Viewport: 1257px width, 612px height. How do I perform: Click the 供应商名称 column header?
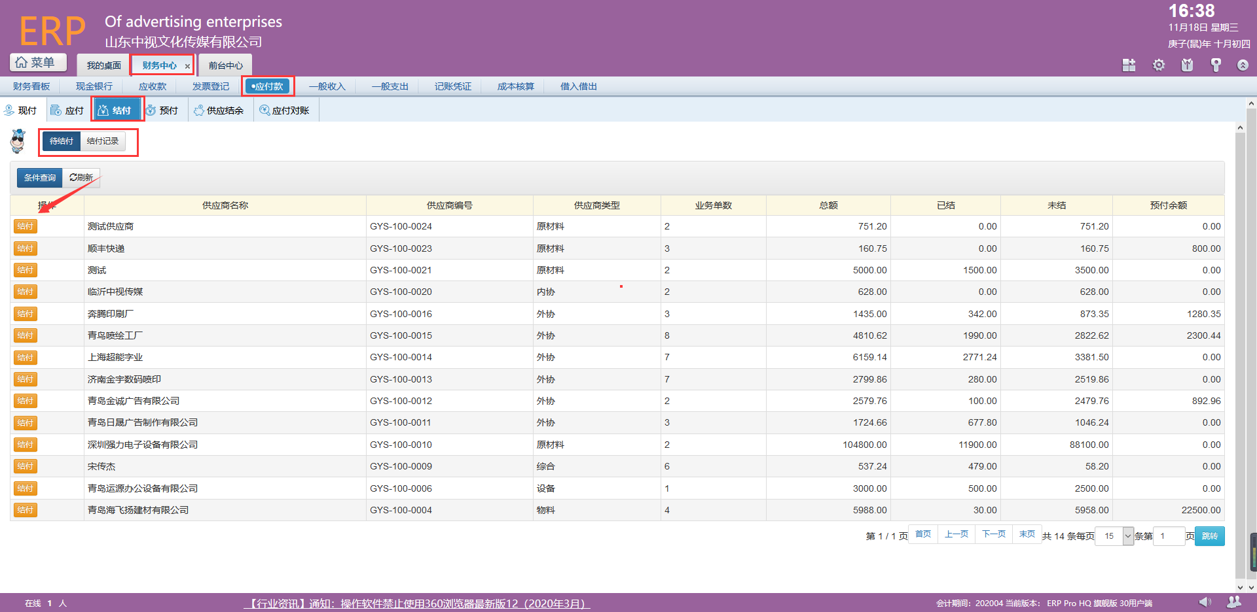[225, 205]
